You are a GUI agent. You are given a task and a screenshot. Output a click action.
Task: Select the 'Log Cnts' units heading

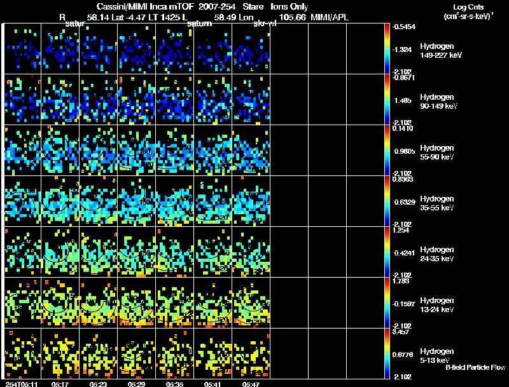468,7
